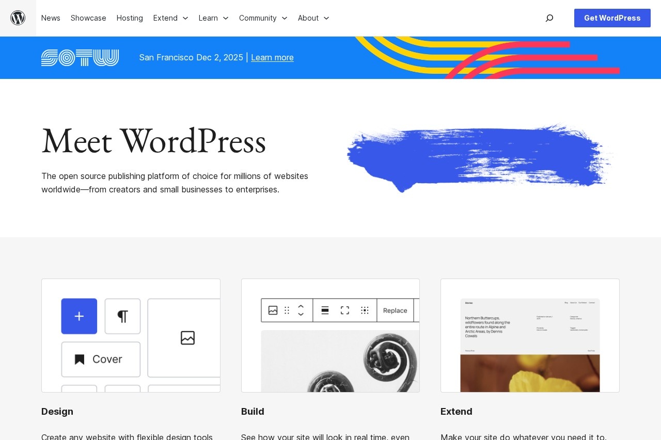Click the Build heading below card
Screen dimensions: 661x440
[253, 412]
